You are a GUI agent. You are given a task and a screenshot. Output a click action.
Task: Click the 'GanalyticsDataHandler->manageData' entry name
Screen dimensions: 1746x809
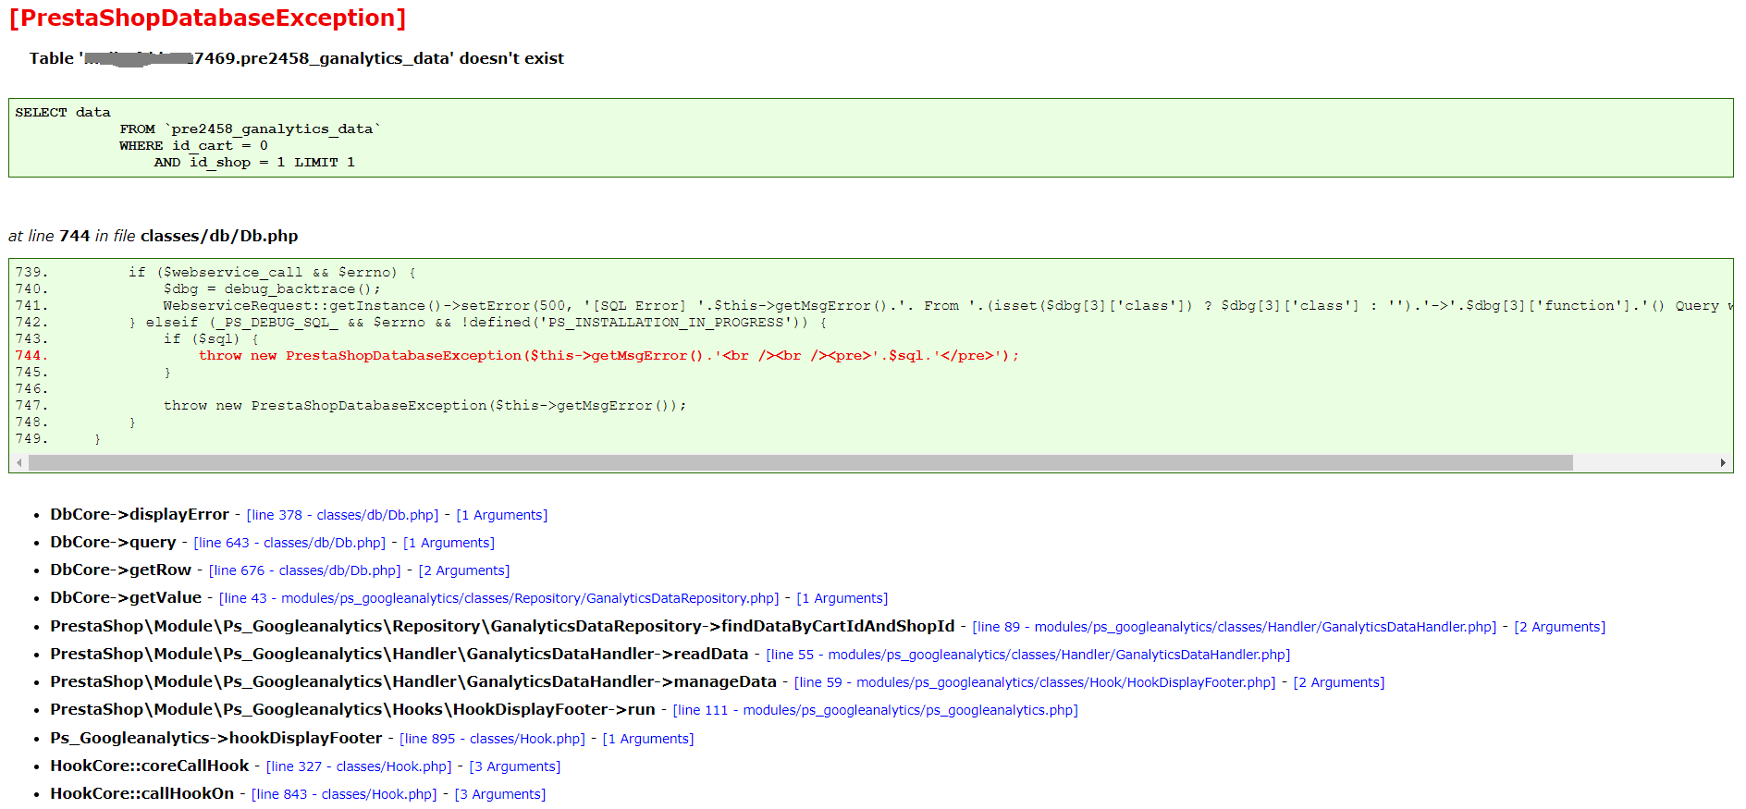point(413,681)
